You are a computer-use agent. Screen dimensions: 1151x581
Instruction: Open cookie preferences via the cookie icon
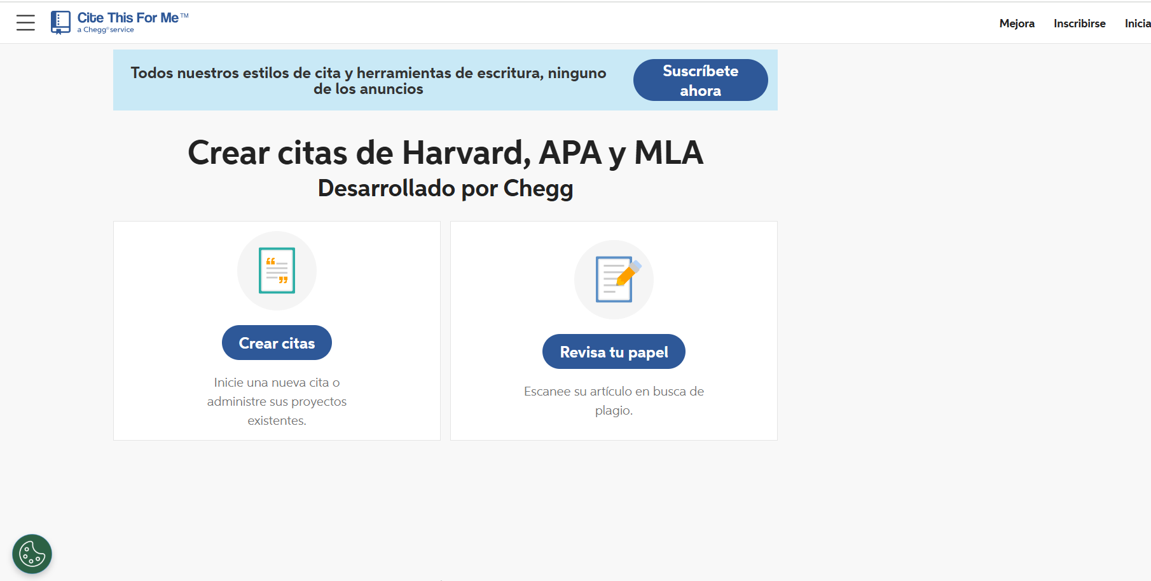pyautogui.click(x=32, y=554)
